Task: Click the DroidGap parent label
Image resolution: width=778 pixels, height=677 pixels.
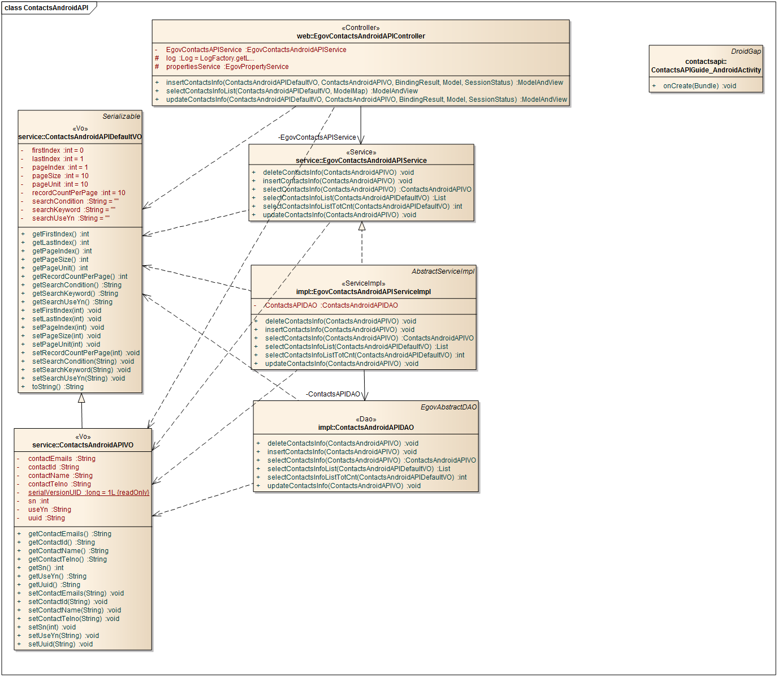Action: [746, 51]
